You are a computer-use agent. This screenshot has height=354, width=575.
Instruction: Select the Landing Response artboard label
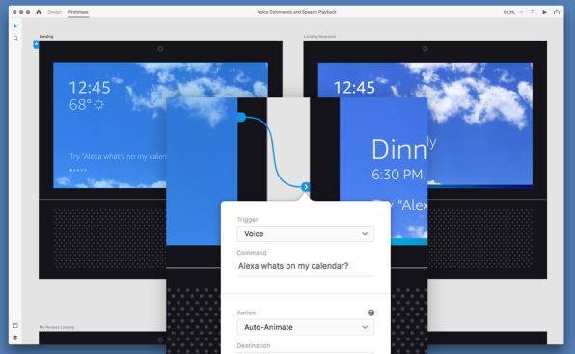point(319,37)
